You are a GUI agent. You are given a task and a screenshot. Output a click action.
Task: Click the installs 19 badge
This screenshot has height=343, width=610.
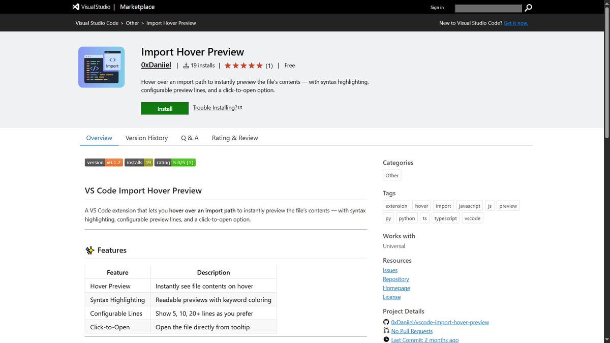point(139,163)
